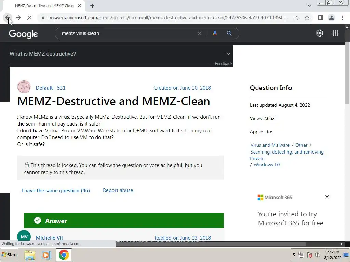Open the Google apps grid

(335, 33)
